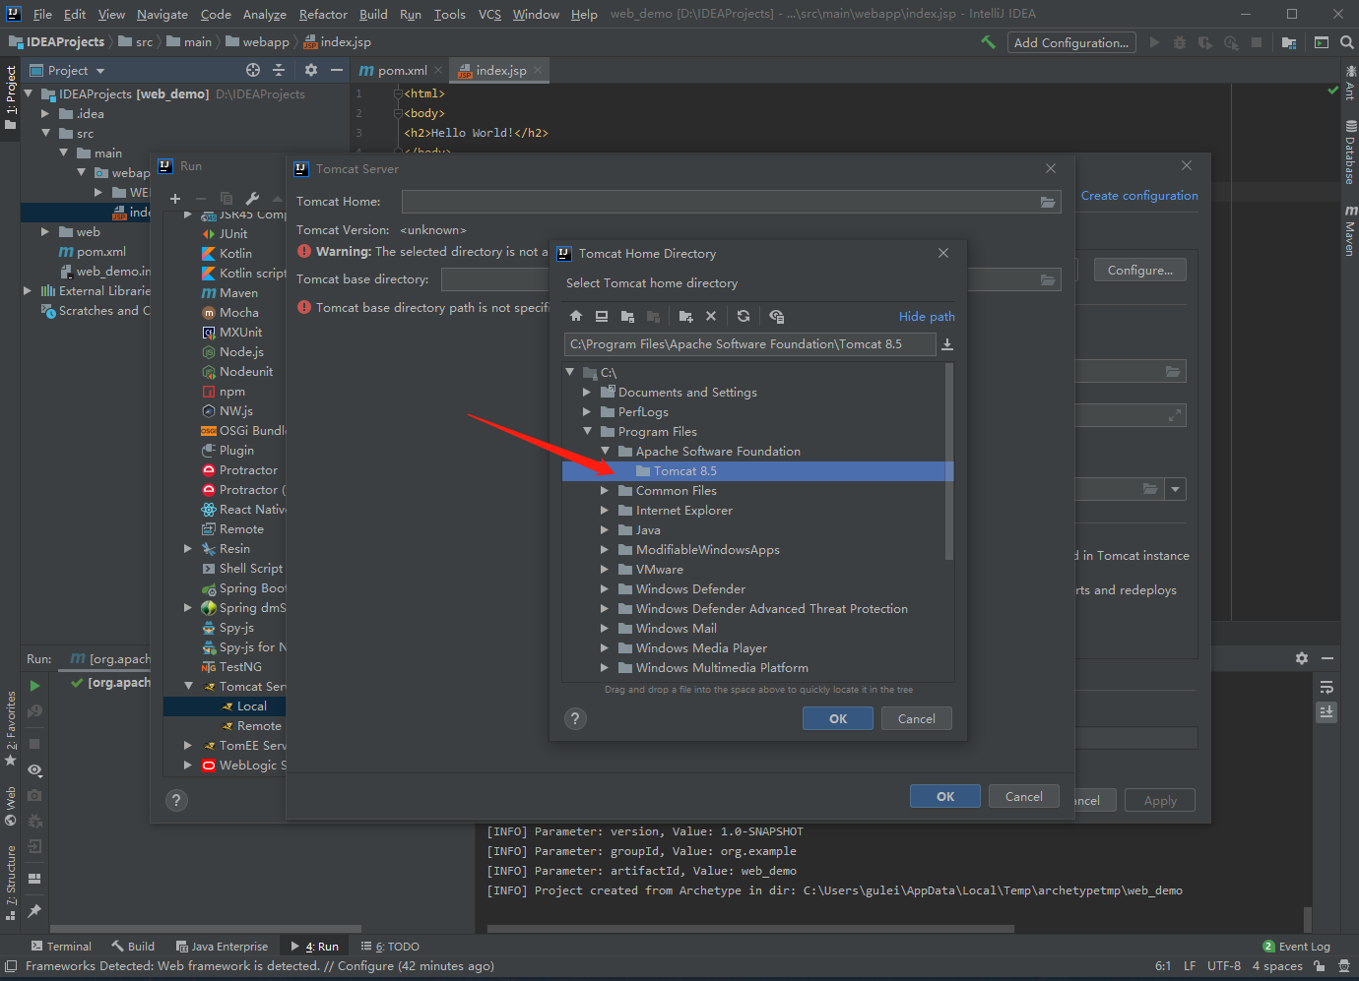Refresh the directory tree in file chooser
The image size is (1359, 981).
coord(744,316)
